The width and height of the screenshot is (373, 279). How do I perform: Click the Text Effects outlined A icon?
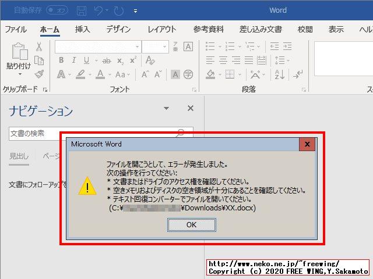61,74
